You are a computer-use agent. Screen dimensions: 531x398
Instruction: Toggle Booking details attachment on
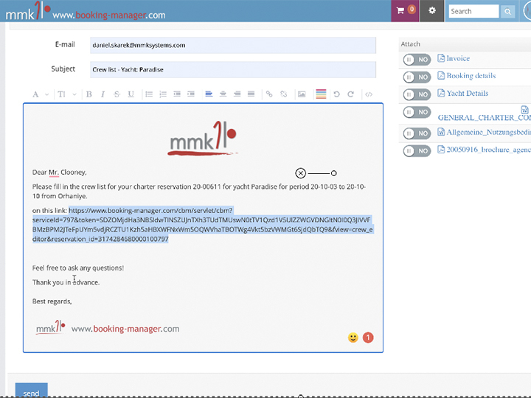click(417, 77)
